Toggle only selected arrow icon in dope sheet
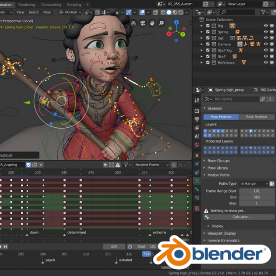Screen dimensions: 276x276 (x=105, y=165)
